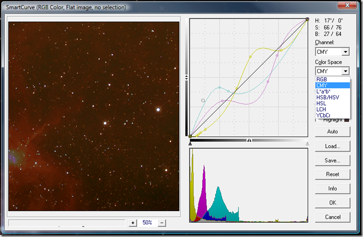The image size is (363, 237).
Task: Select the rightmost yellow curve control point
Action: (x=281, y=50)
